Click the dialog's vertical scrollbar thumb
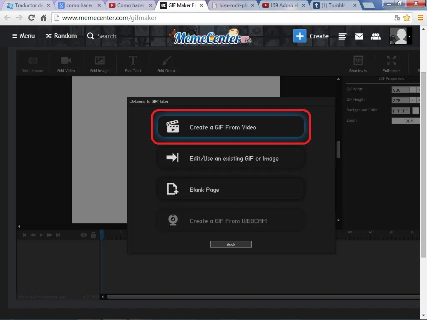The image size is (427, 320). point(338,150)
